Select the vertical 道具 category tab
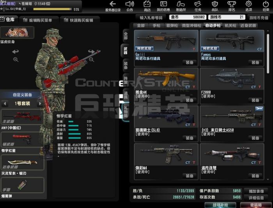This screenshot has height=208, width=273. [126, 95]
